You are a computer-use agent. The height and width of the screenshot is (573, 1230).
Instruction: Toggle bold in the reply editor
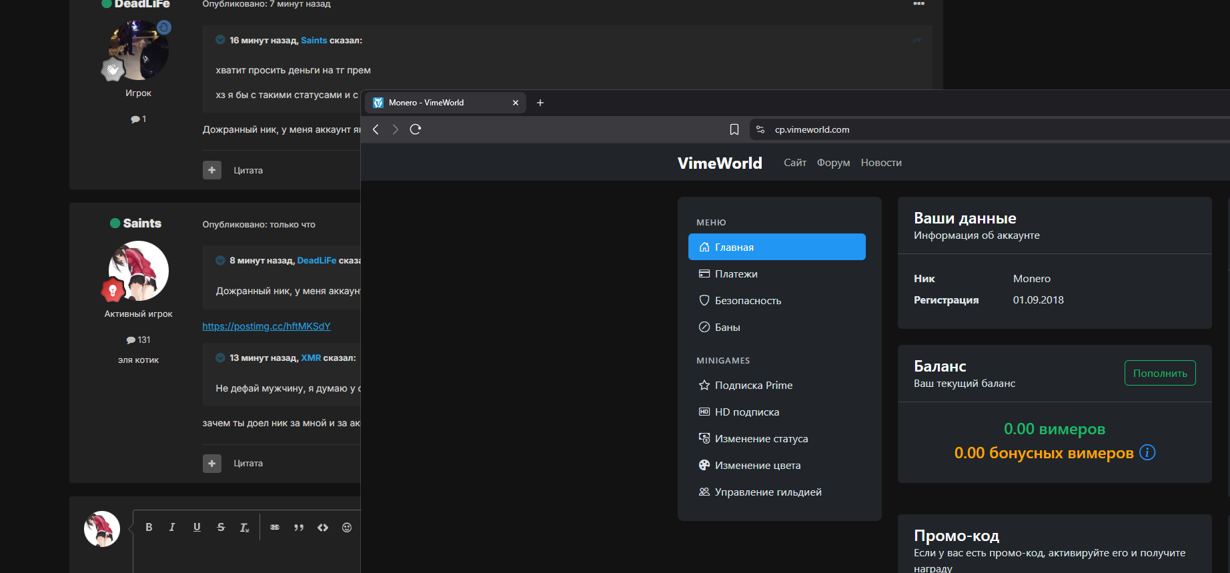point(149,527)
